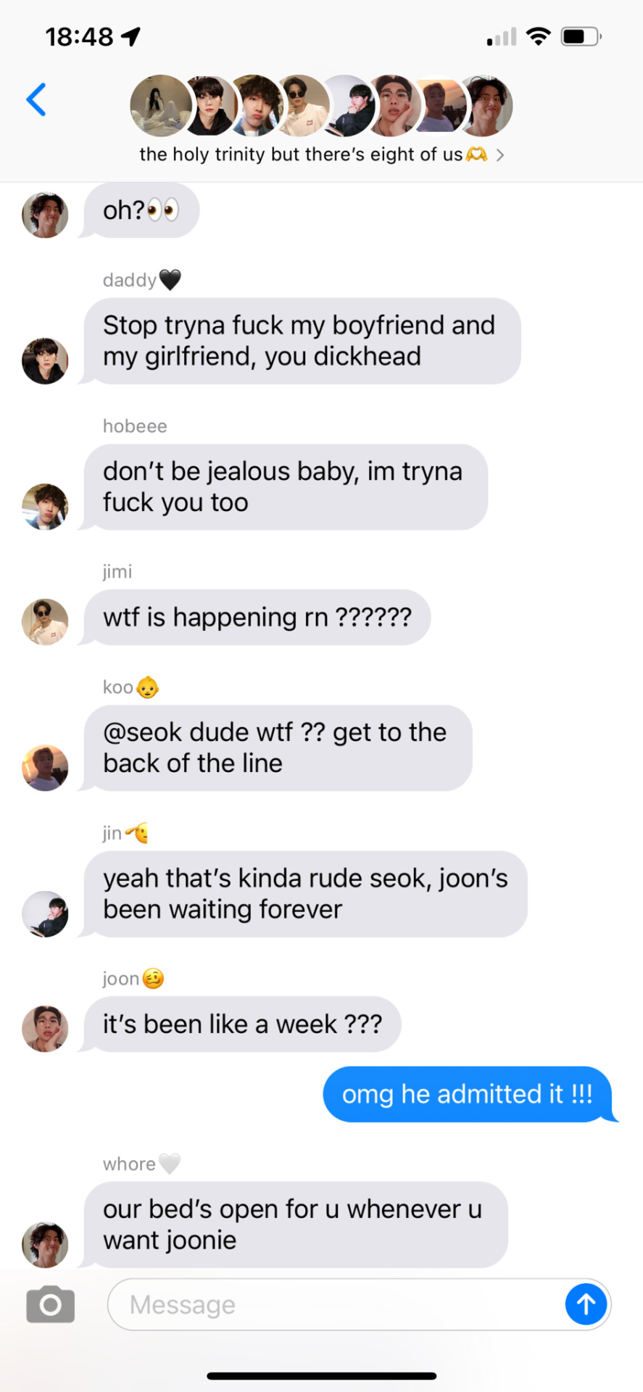Screen dimensions: 643x1392
Task: Open the camera icon beside message field
Action: 50,1305
